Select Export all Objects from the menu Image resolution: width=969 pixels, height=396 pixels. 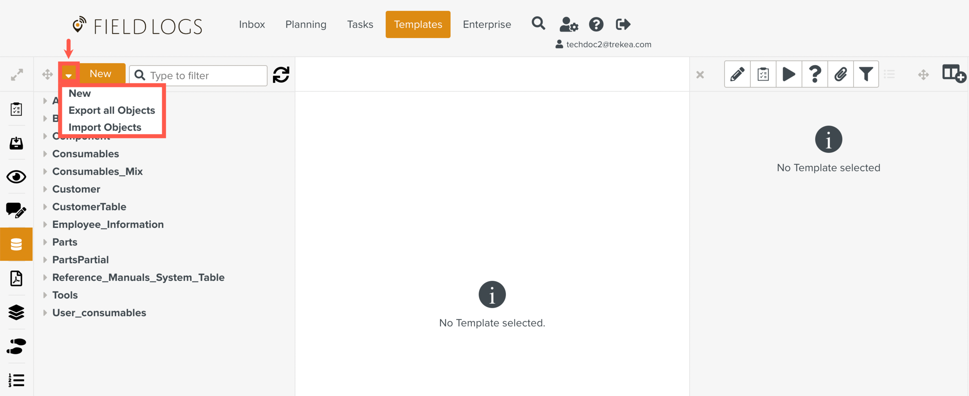[111, 110]
